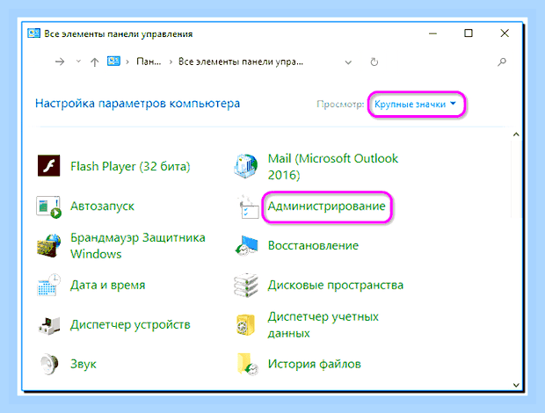This screenshot has width=545, height=413.
Task: Close the Control Panel window
Action: 505,33
